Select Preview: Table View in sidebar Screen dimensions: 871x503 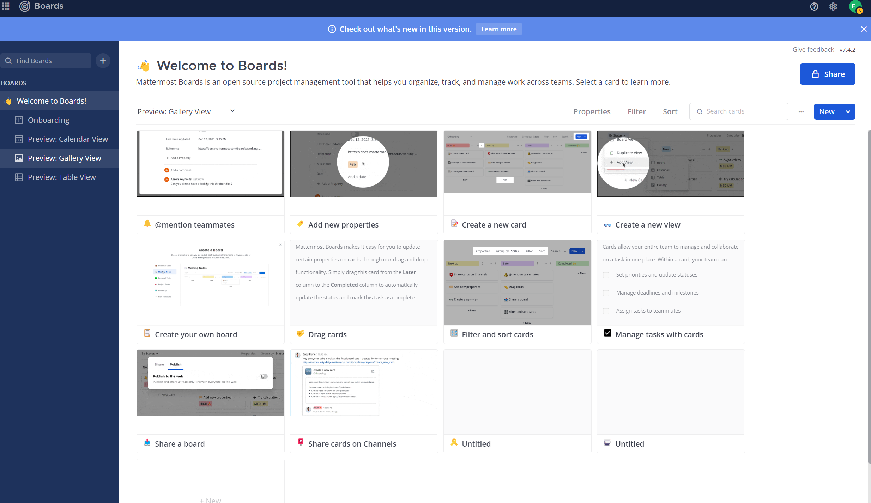[62, 177]
